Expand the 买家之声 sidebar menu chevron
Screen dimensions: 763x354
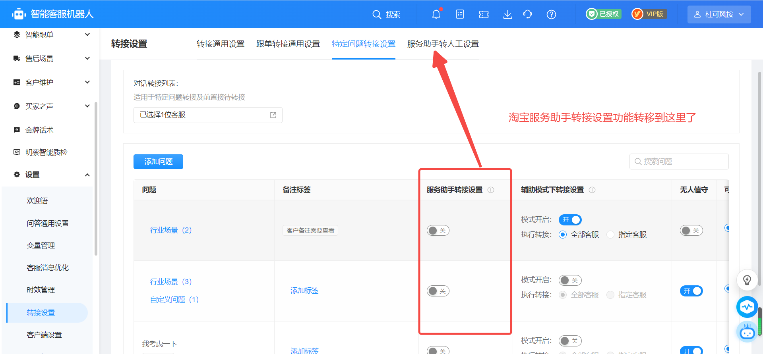click(x=87, y=106)
